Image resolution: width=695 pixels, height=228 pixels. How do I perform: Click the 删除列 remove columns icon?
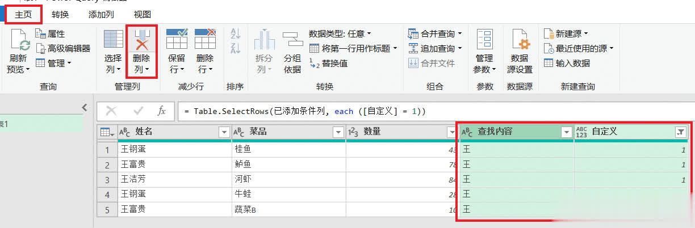tap(141, 41)
